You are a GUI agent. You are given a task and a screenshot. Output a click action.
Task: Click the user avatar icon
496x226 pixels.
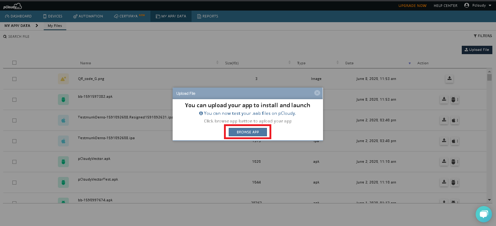tap(467, 5)
